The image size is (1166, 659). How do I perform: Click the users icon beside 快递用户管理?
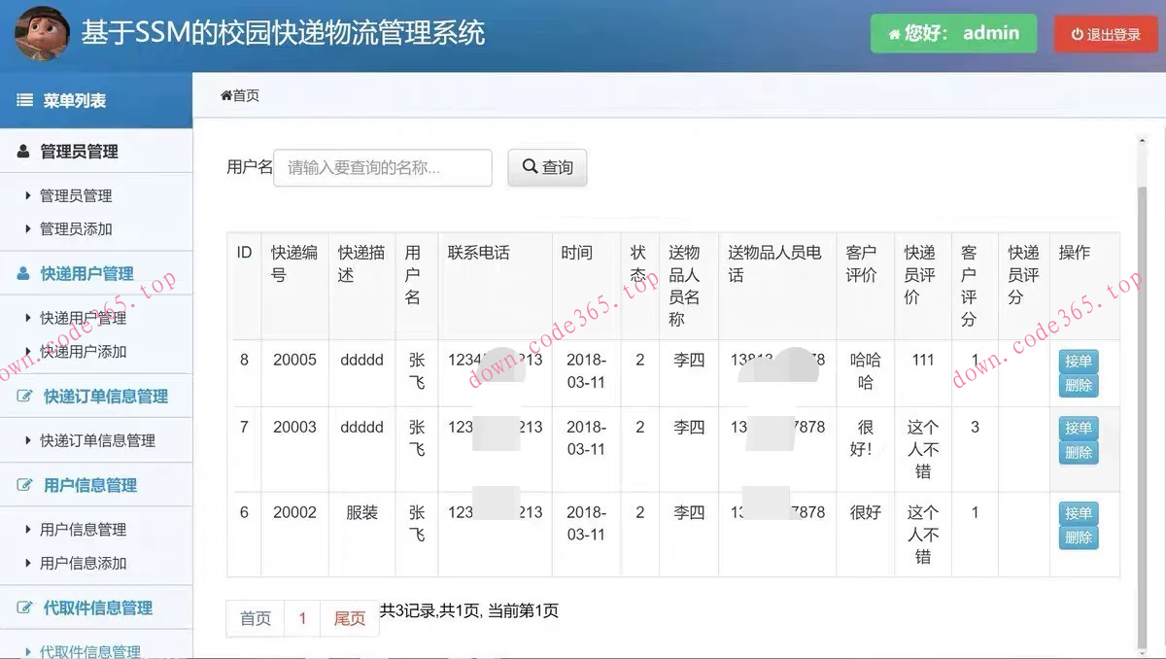point(22,273)
